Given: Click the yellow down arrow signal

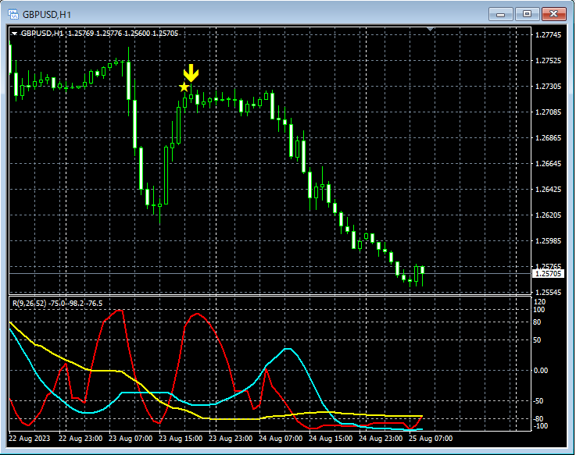Looking at the screenshot, I should pyautogui.click(x=191, y=73).
